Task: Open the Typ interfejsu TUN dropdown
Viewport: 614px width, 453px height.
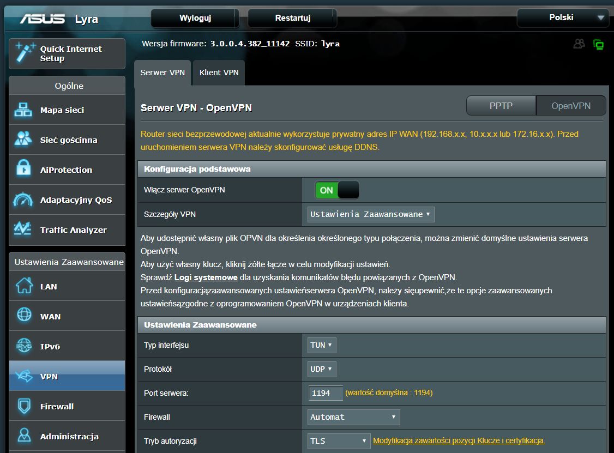Action: (x=322, y=345)
